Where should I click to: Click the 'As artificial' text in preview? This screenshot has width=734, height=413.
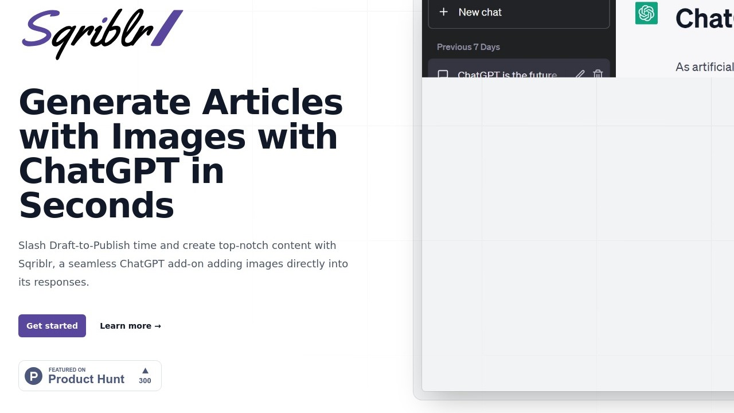click(x=704, y=67)
